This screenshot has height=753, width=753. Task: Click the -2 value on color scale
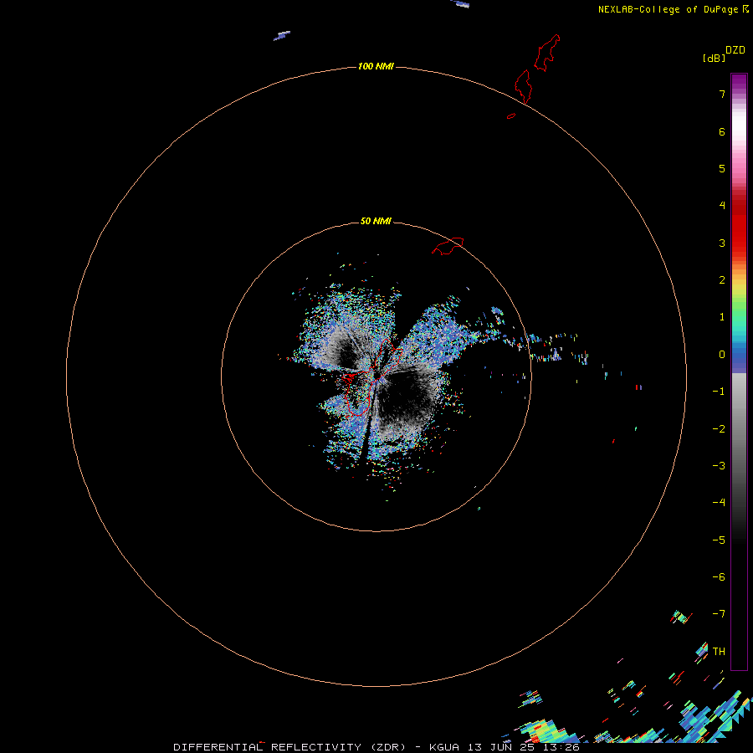click(x=719, y=429)
